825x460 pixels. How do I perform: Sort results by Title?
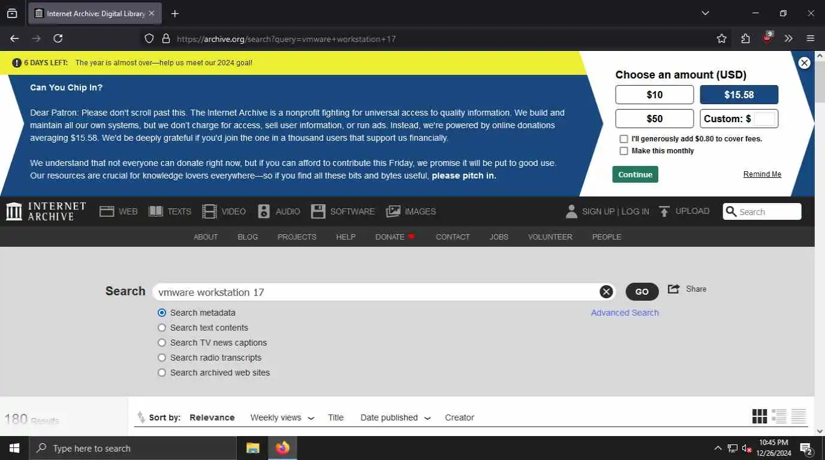pyautogui.click(x=336, y=417)
